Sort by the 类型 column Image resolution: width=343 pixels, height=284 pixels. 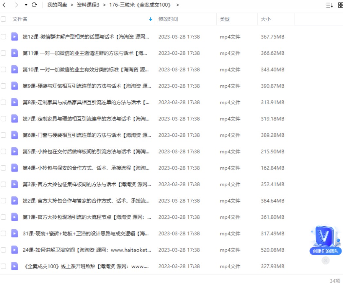tap(225, 19)
